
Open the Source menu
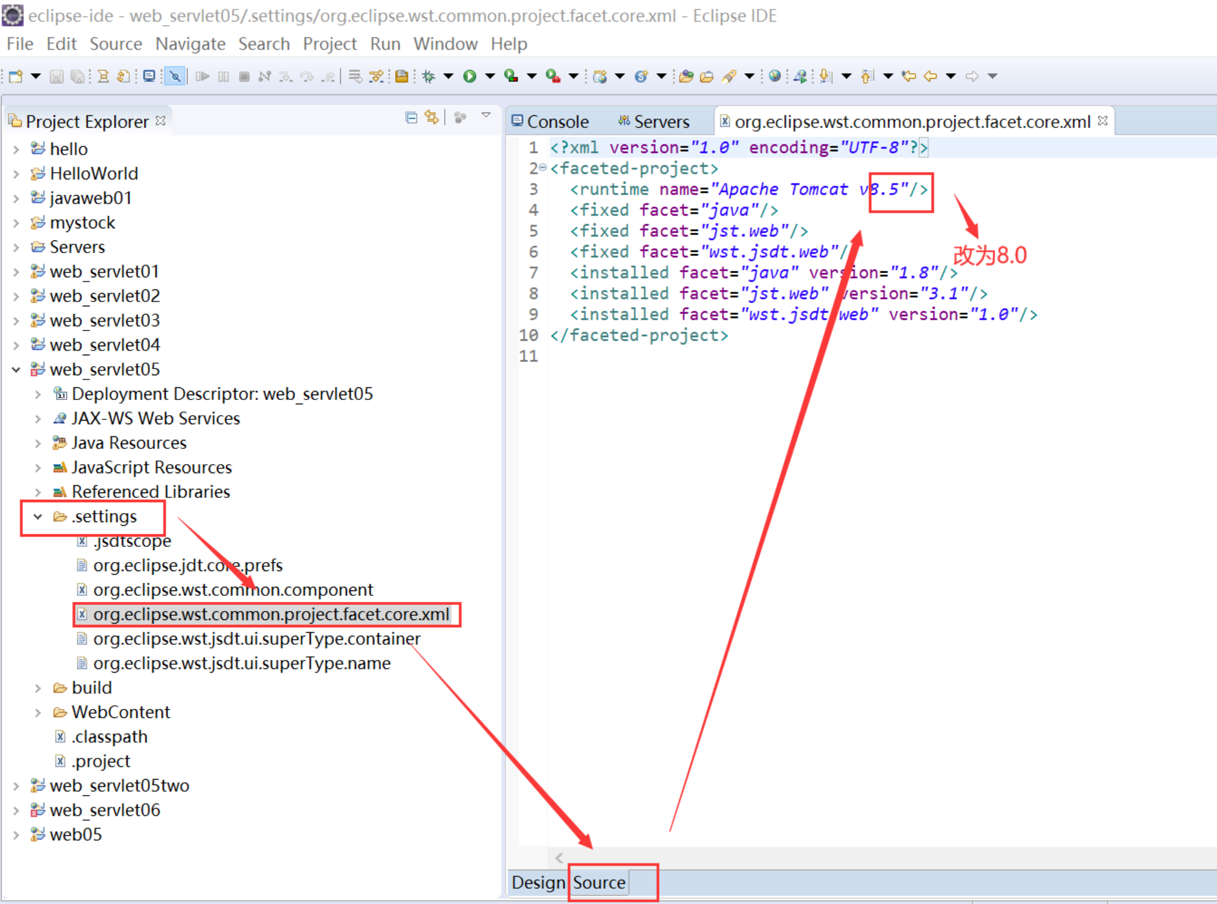tap(115, 44)
